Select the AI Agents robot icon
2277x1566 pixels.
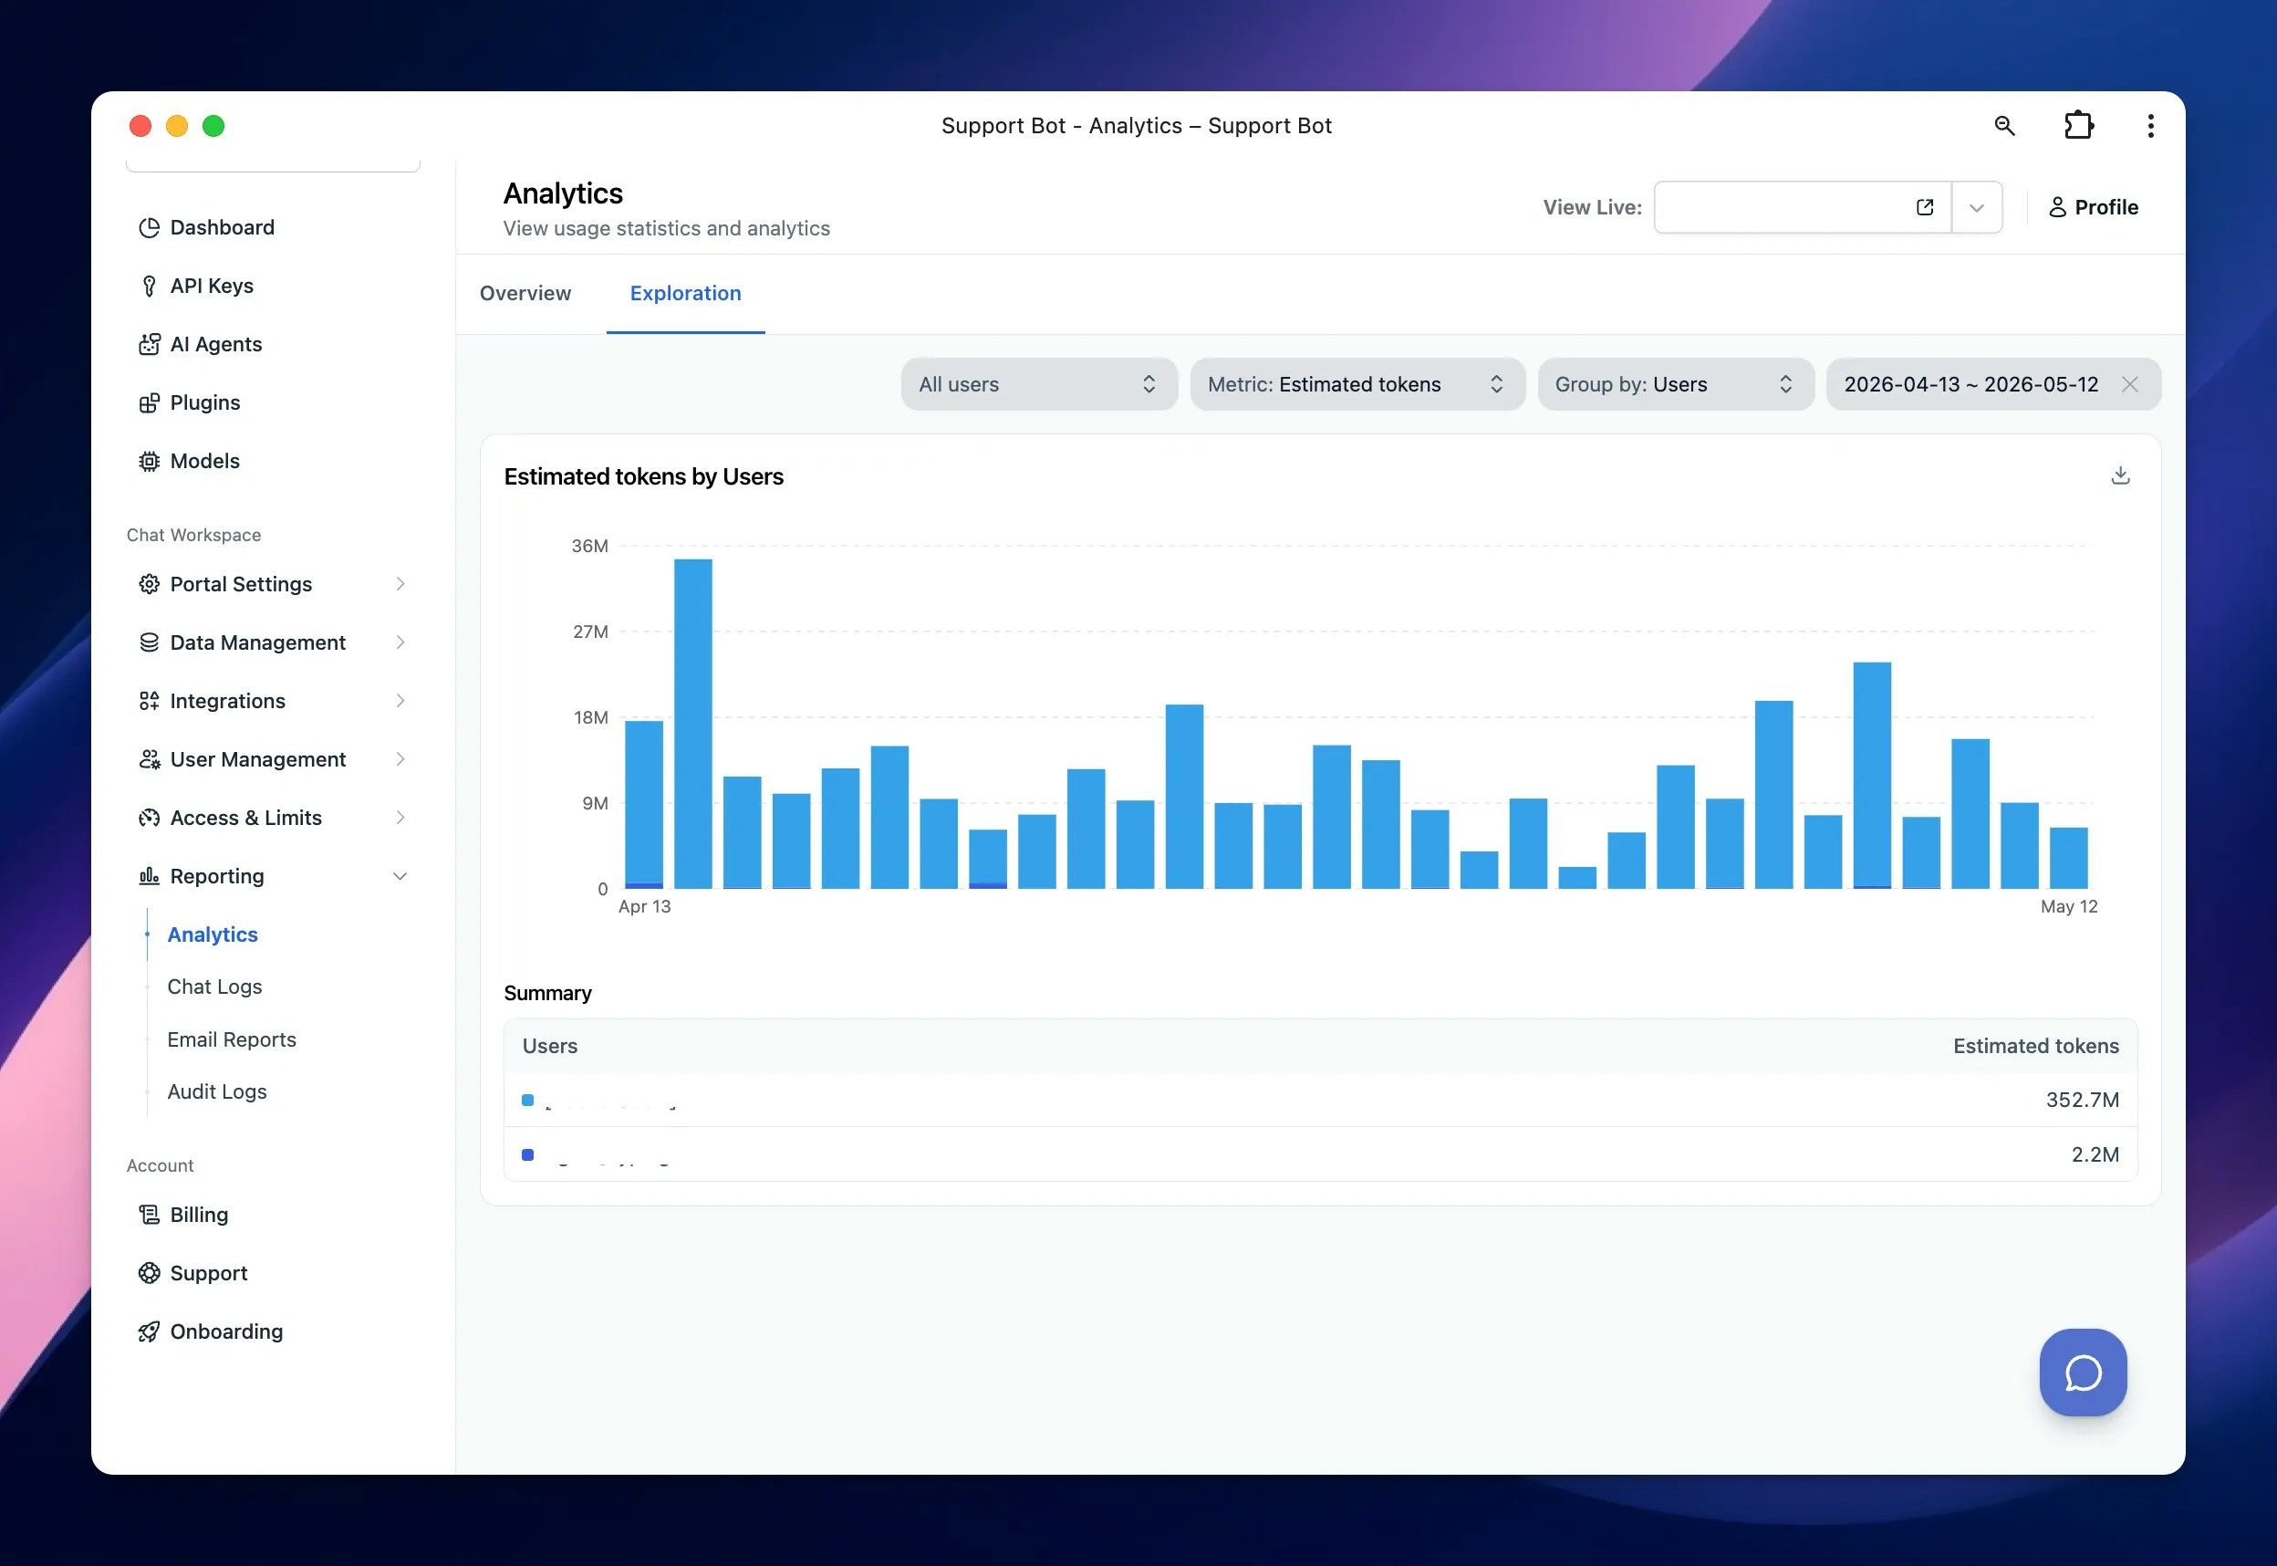[x=149, y=344]
